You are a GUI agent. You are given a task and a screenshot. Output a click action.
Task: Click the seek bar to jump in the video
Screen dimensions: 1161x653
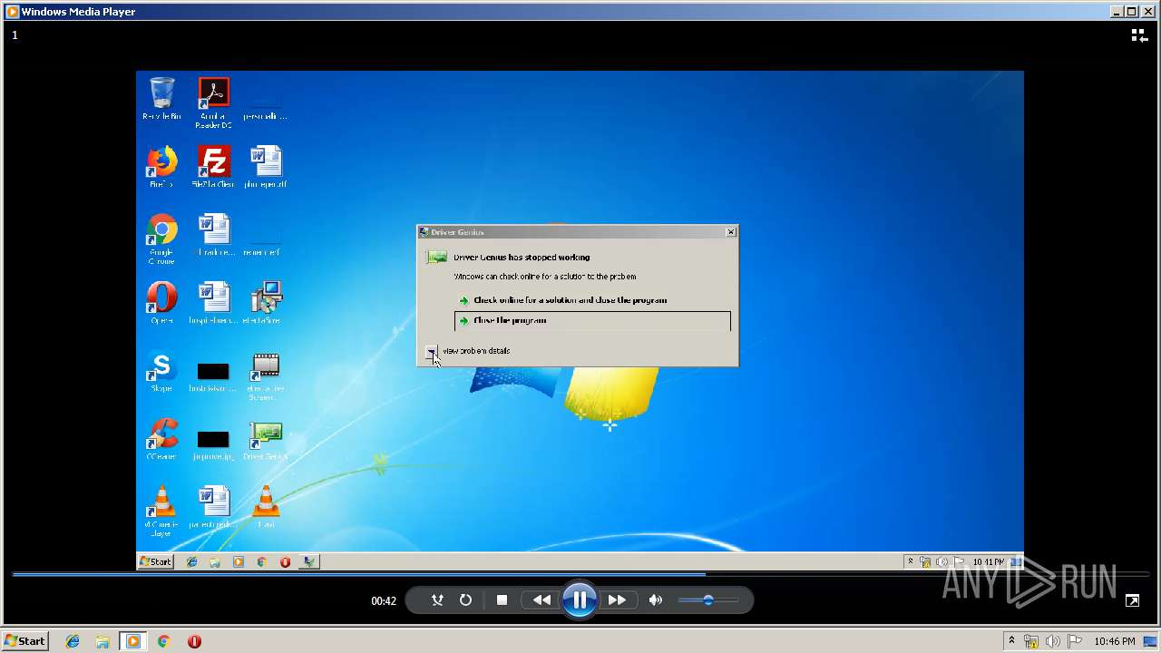tap(580, 574)
